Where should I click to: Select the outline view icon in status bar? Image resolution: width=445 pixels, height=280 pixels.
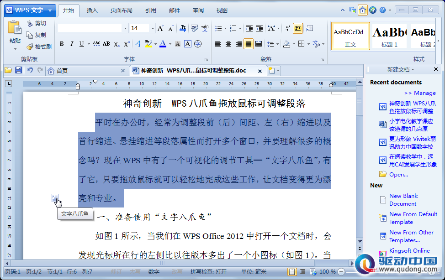tap(302, 271)
